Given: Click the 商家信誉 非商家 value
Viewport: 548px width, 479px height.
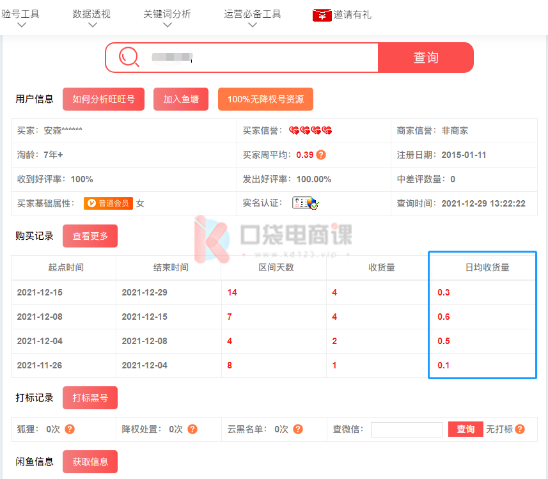Looking at the screenshot, I should 455,130.
